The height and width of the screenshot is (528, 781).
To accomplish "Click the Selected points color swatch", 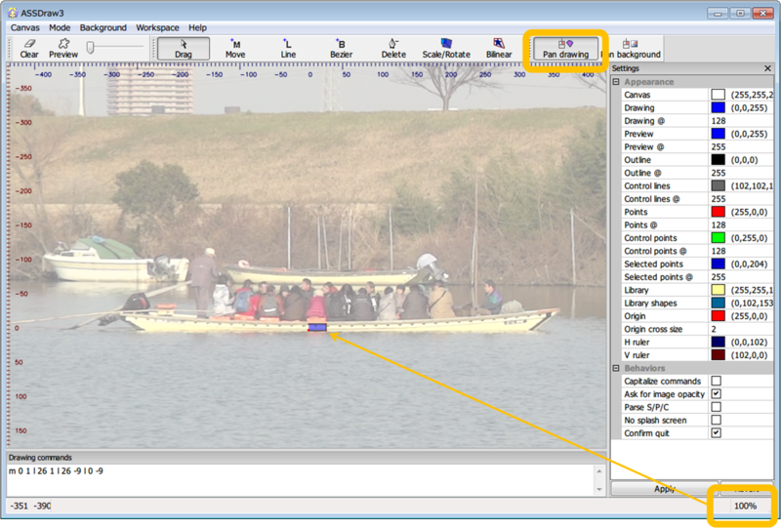I will (718, 264).
